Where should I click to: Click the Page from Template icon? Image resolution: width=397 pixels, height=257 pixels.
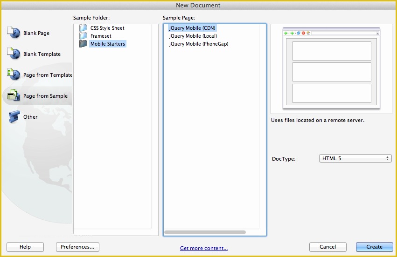(14, 74)
